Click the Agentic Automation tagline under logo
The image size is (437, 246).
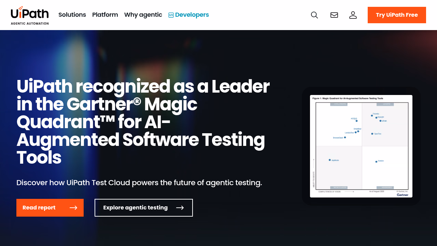pos(30,24)
